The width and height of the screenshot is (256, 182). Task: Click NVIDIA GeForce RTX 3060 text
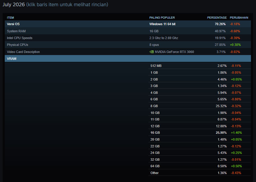174,52
